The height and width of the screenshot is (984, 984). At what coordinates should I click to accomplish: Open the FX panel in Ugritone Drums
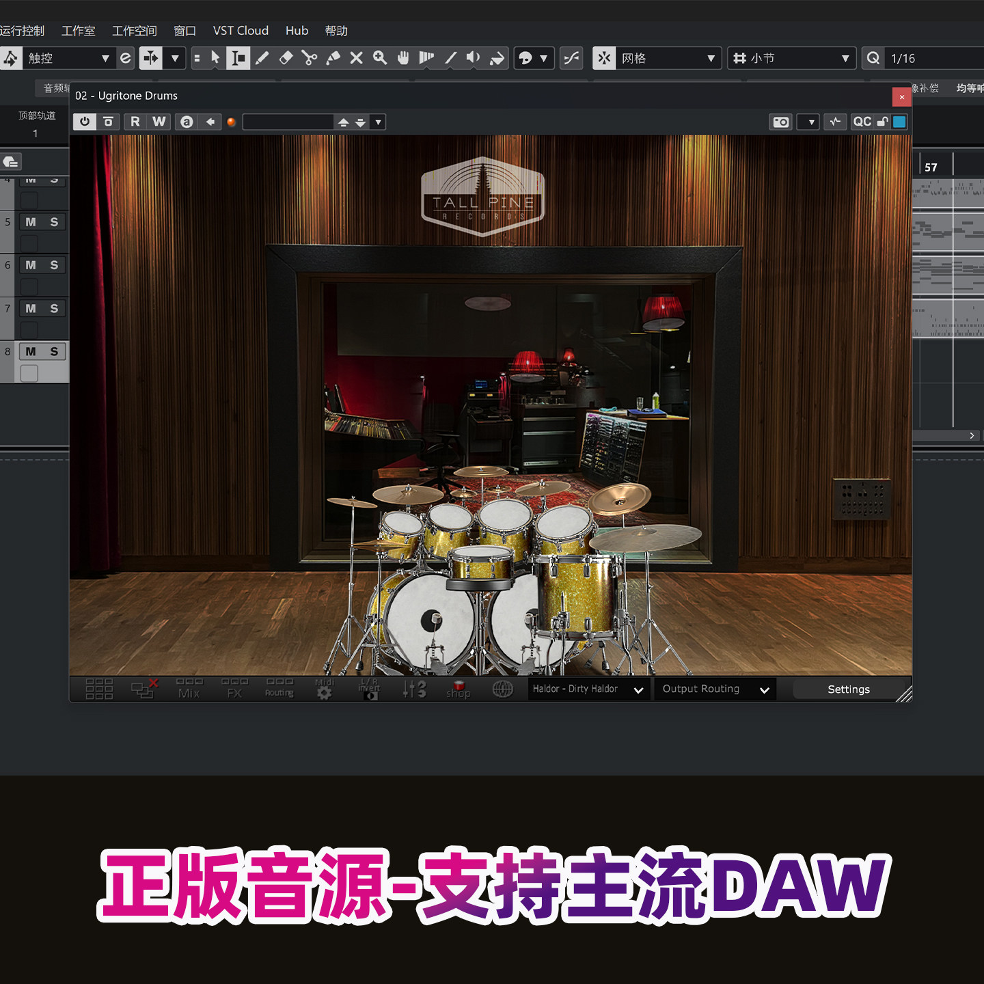pyautogui.click(x=234, y=689)
